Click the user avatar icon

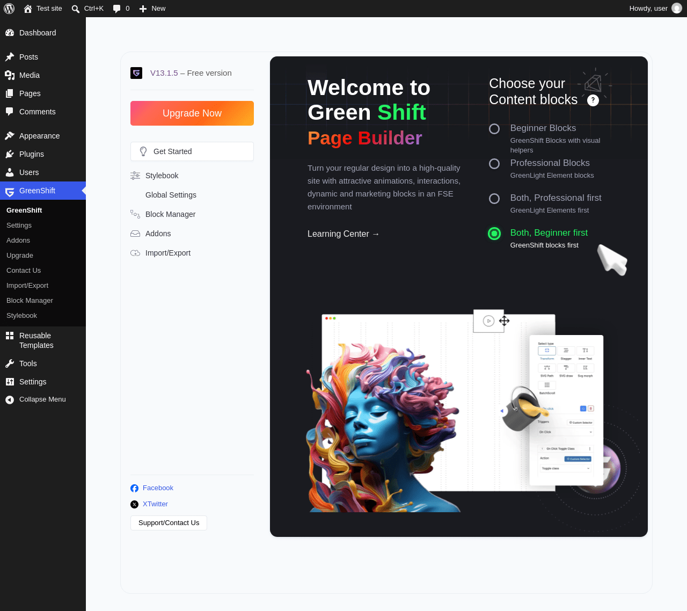[677, 9]
